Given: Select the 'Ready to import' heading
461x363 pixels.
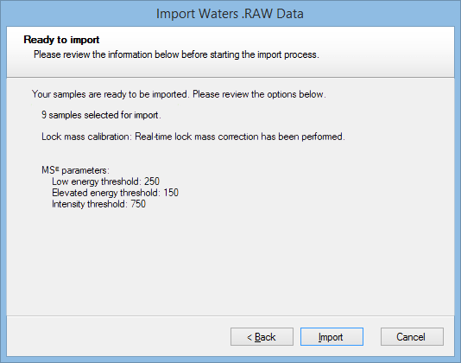Looking at the screenshot, I should [61, 40].
